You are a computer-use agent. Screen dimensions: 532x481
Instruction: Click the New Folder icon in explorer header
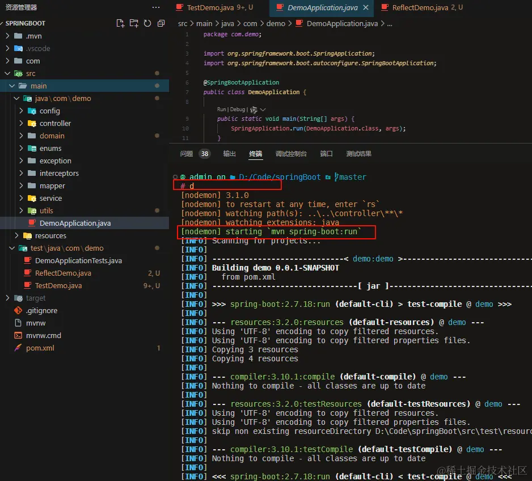tap(134, 23)
